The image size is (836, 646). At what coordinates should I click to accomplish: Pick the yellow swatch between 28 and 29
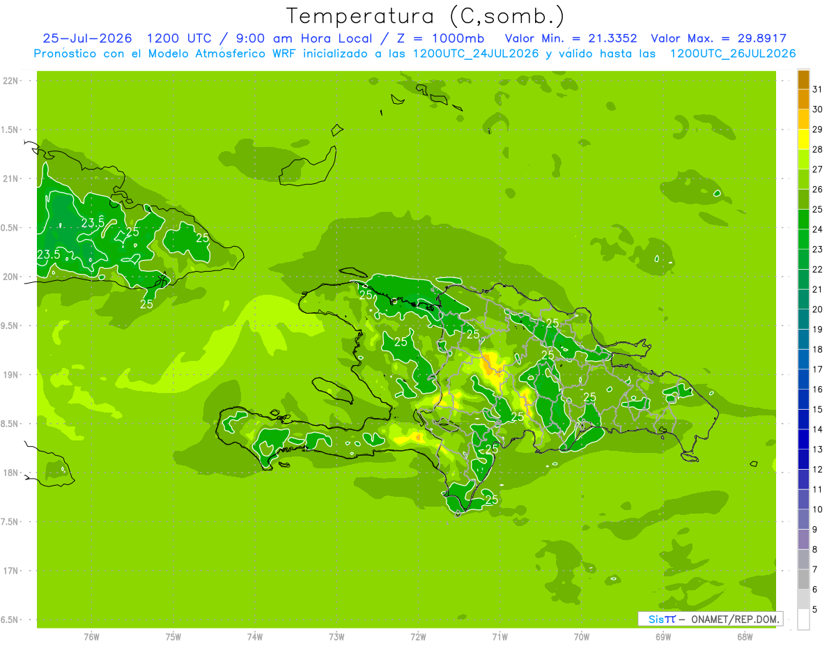click(803, 139)
